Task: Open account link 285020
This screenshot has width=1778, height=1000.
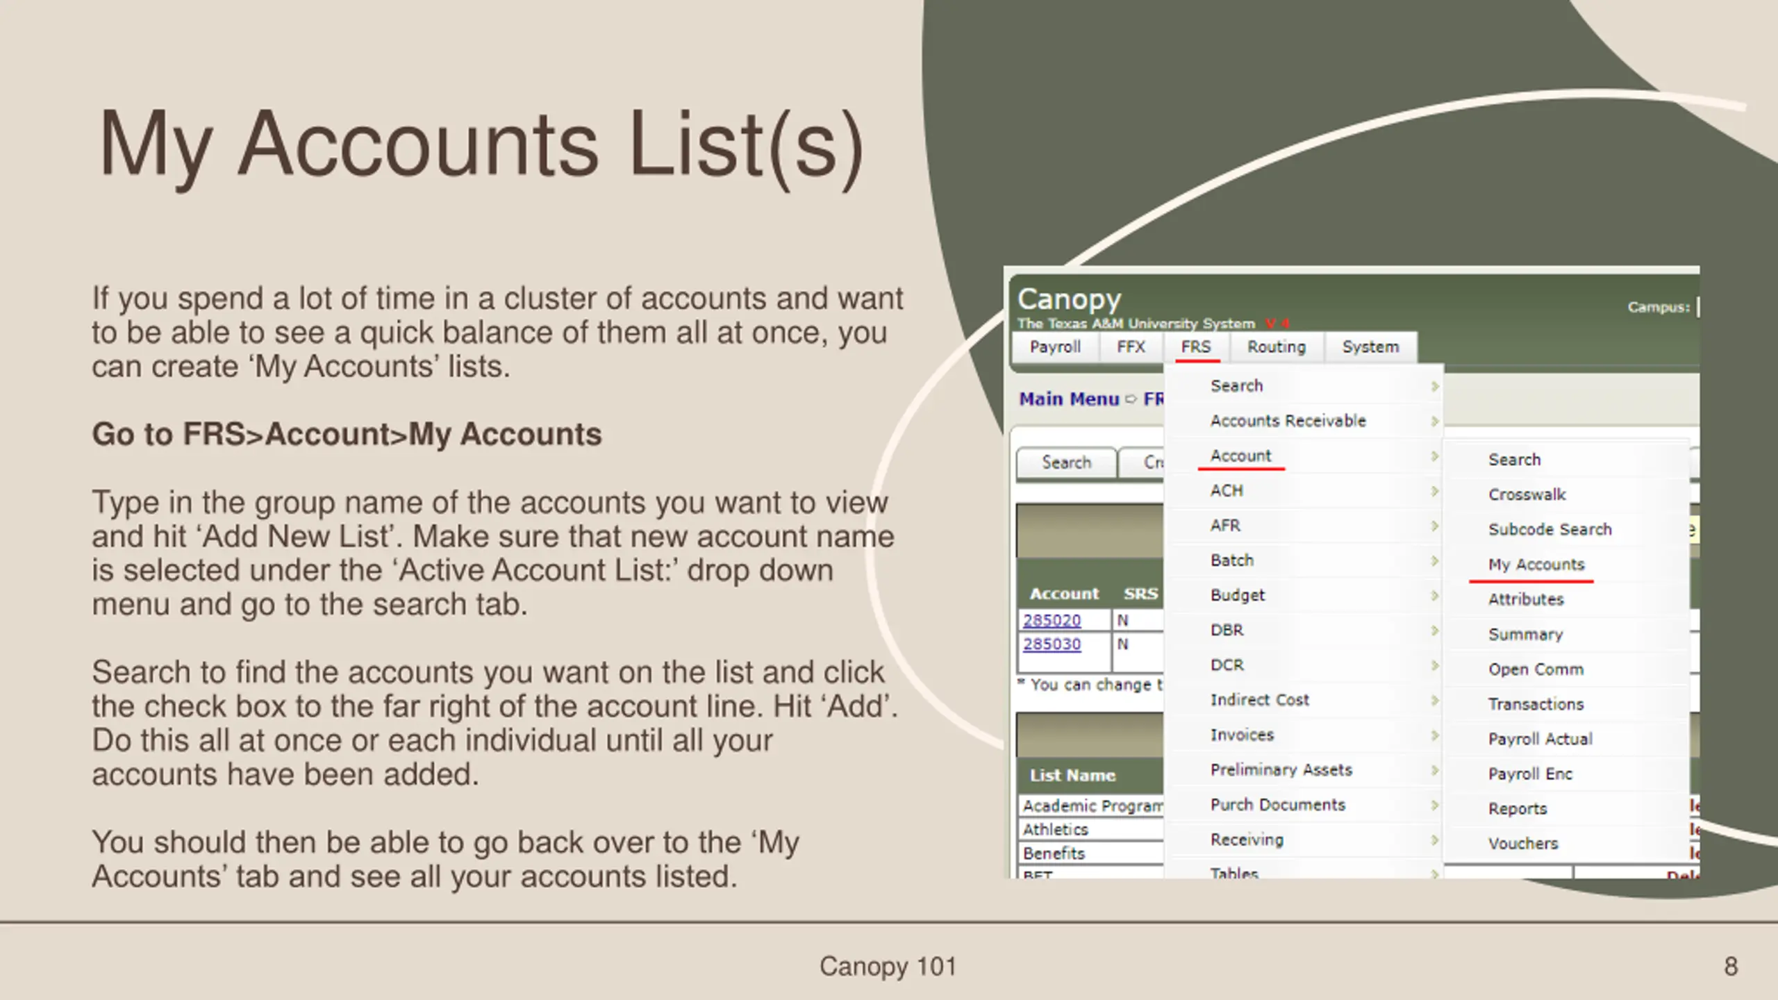Action: pyautogui.click(x=1052, y=620)
